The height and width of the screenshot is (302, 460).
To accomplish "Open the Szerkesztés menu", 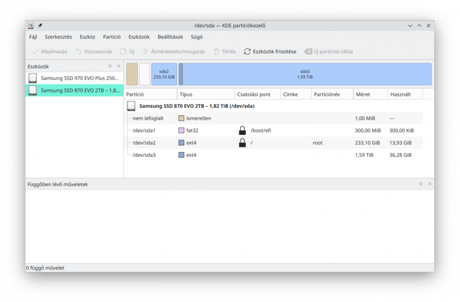I will tap(58, 37).
